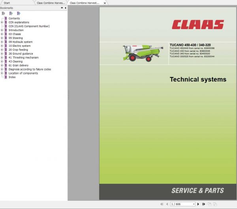Click the last page layout icon at bottom right
Viewport: 237px width, 209px height.
(215, 204)
